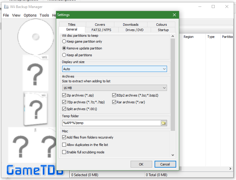Click the '0 Total (0 MB)' status text
Image resolution: width=236 pixels, height=180 pixels.
pyautogui.click(x=157, y=175)
